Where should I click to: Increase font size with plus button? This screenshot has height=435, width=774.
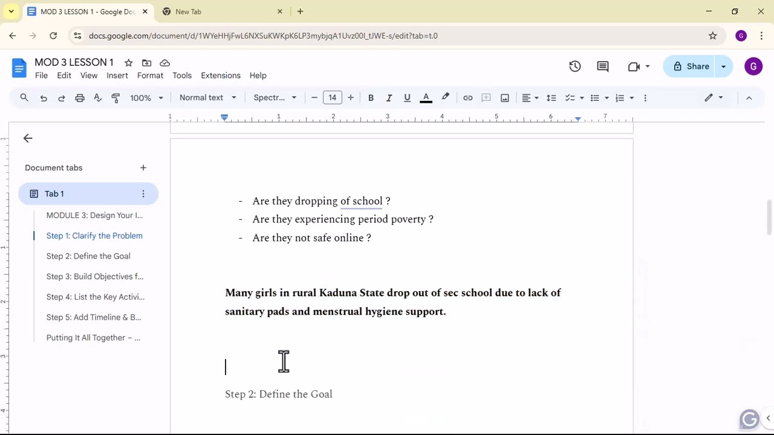coord(351,98)
